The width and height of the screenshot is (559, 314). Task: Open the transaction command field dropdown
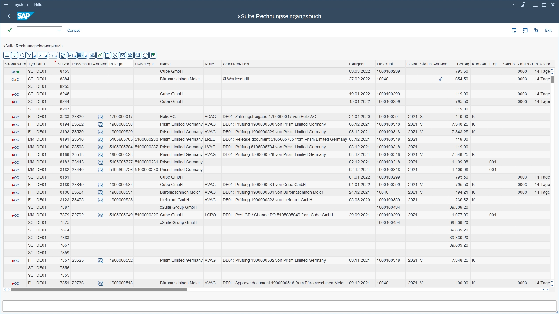coord(59,30)
